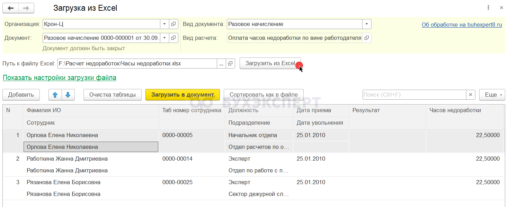Viewport: 509px width, 207px height.
Task: Expand the Вид документа dropdown list
Action: (367, 24)
